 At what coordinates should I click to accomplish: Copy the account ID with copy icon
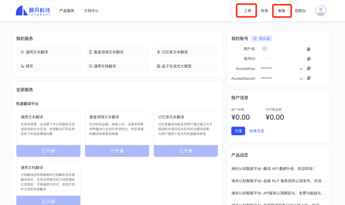[x=309, y=59]
